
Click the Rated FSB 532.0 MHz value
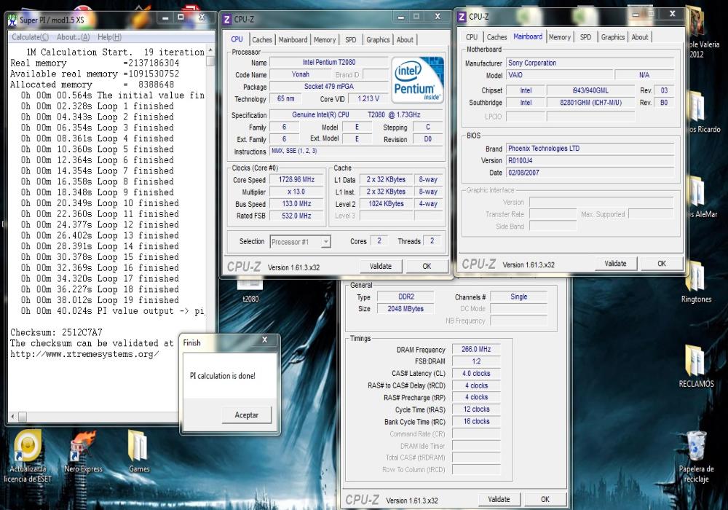pyautogui.click(x=296, y=216)
